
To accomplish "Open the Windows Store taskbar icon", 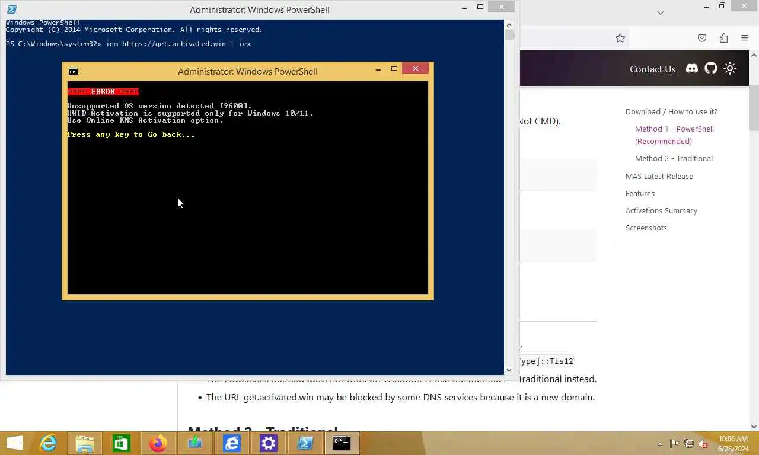I will [x=122, y=443].
